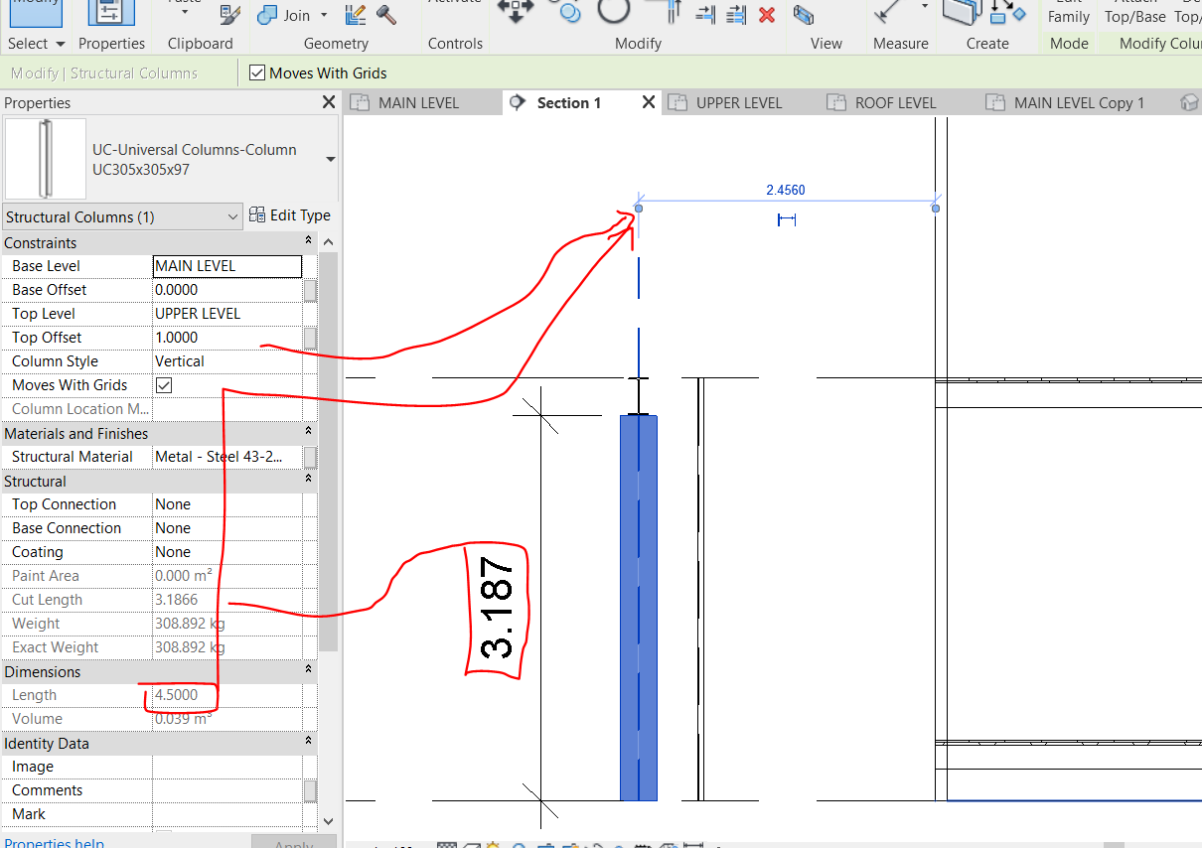
Task: Close the Section 1 view tab
Action: point(648,102)
